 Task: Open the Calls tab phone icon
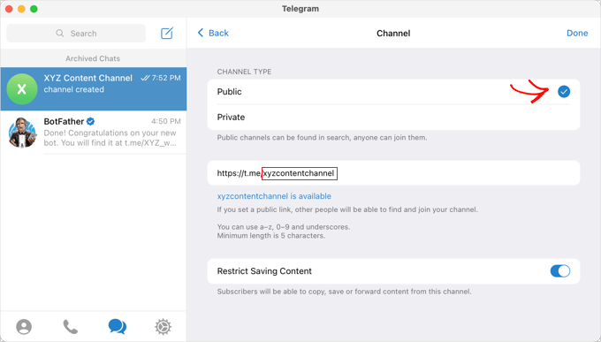[70, 327]
